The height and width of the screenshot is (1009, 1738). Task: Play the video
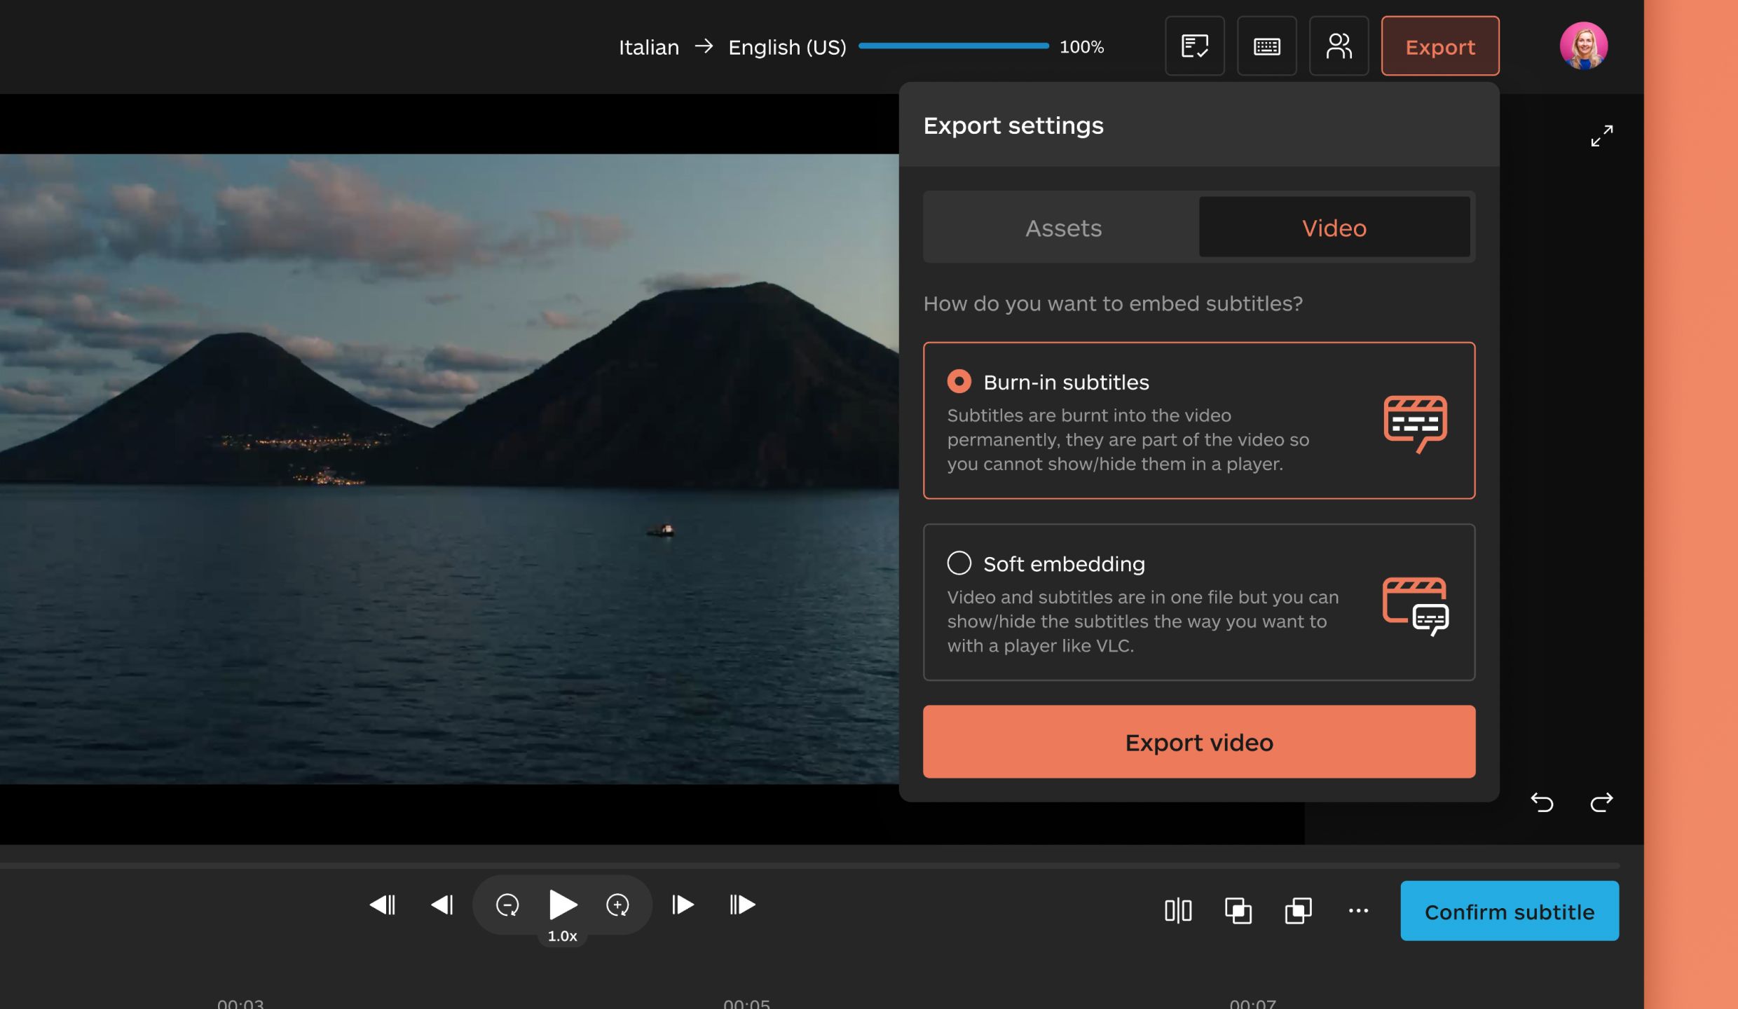click(562, 905)
